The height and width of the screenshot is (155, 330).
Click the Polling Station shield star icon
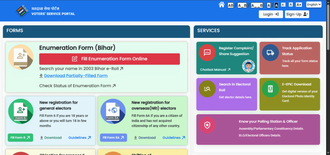point(207,125)
